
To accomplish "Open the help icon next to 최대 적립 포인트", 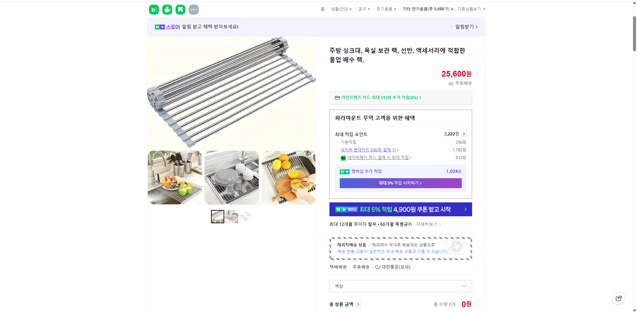I will (x=464, y=134).
